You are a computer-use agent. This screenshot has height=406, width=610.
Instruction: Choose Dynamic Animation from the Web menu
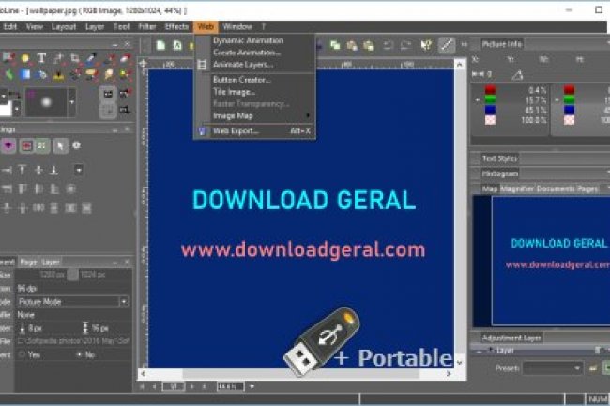coord(248,40)
